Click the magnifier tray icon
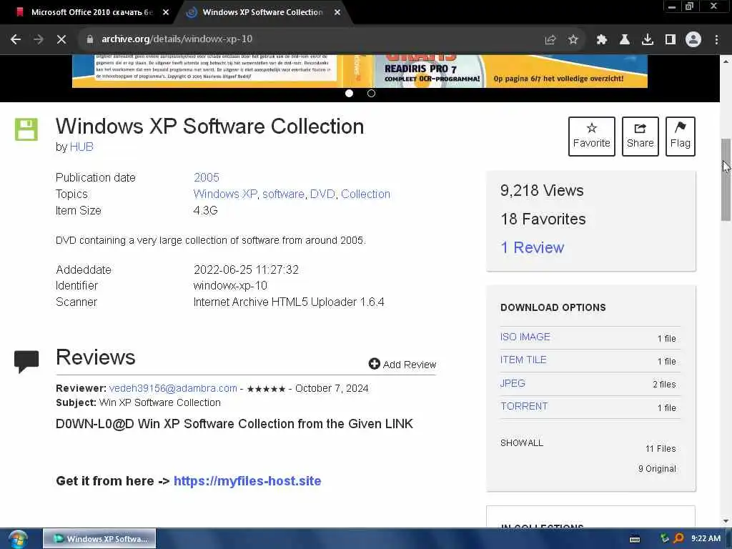Screen dimensions: 732x549 [x=679, y=538]
